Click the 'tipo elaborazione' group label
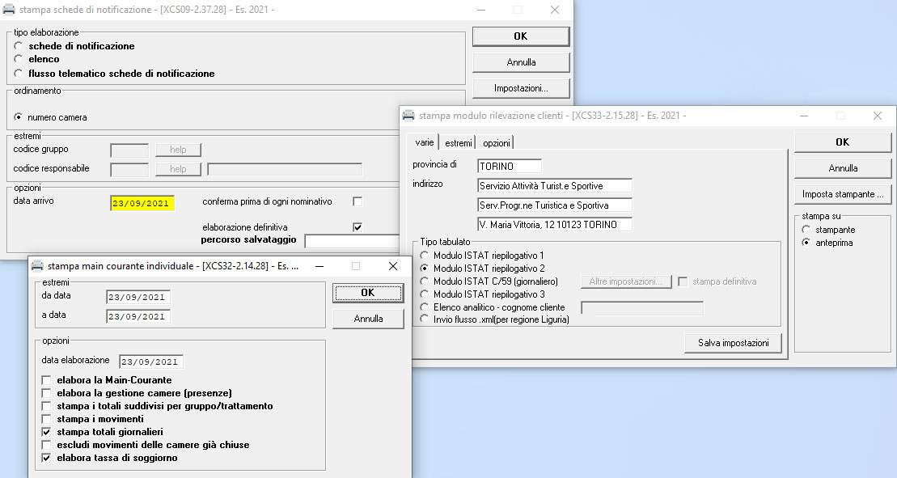 pyautogui.click(x=46, y=32)
